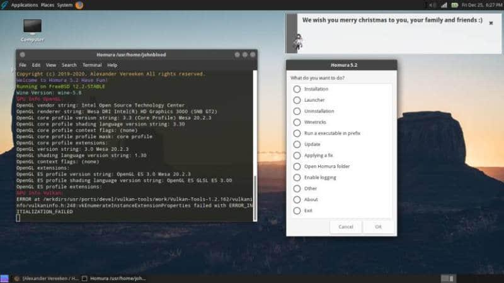Open the Computer desktop icon
The height and width of the screenshot is (283, 504).
[32, 27]
